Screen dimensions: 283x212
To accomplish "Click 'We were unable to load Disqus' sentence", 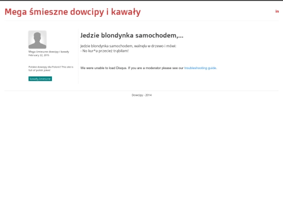I will (104, 68).
